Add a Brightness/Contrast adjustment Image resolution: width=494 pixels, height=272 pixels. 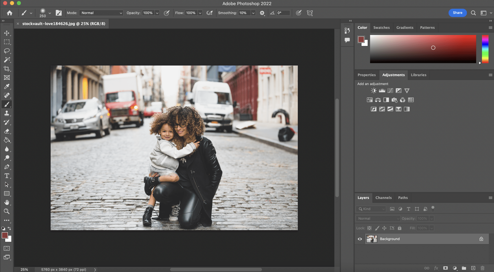(374, 91)
